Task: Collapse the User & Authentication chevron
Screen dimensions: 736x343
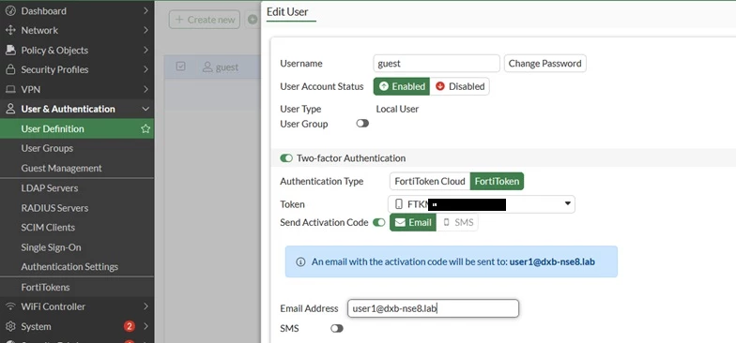Action: pos(146,109)
